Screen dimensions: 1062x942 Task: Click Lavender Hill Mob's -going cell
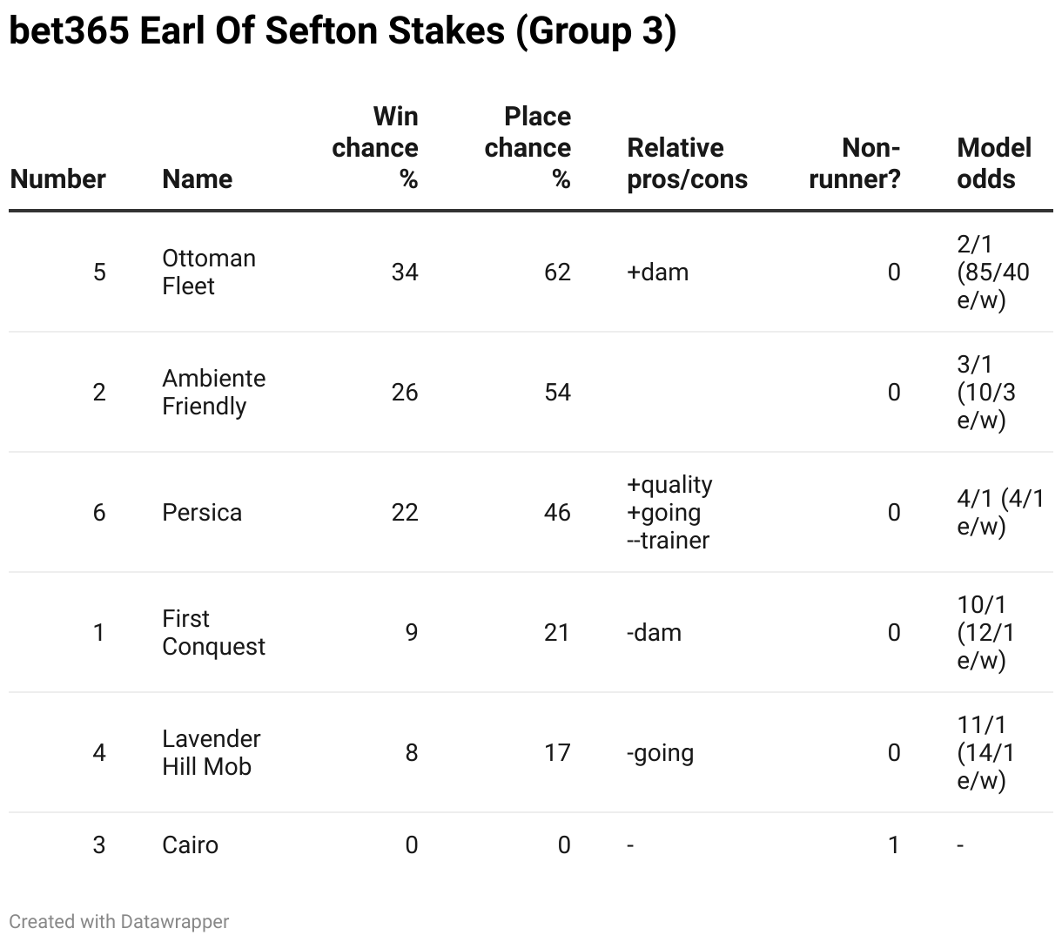(x=660, y=752)
